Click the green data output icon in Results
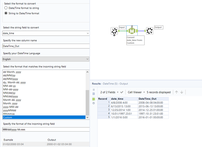 pos(94,99)
